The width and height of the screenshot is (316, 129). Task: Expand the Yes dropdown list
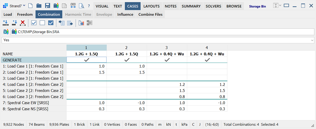point(312,40)
